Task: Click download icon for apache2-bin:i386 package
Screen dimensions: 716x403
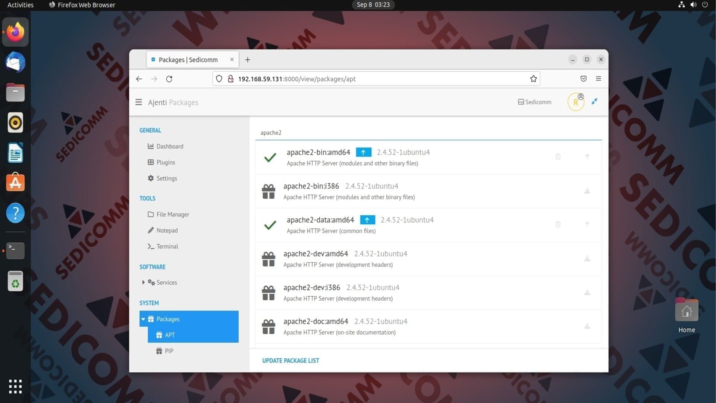Action: [587, 191]
